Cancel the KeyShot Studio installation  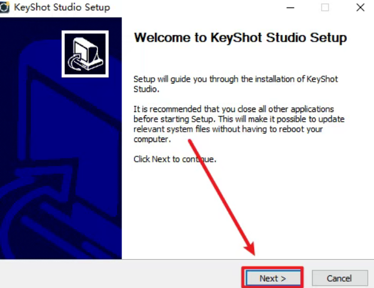340,278
